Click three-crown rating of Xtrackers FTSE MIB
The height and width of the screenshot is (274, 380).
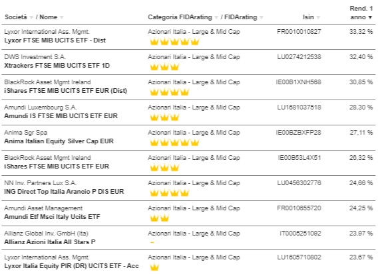click(x=164, y=67)
